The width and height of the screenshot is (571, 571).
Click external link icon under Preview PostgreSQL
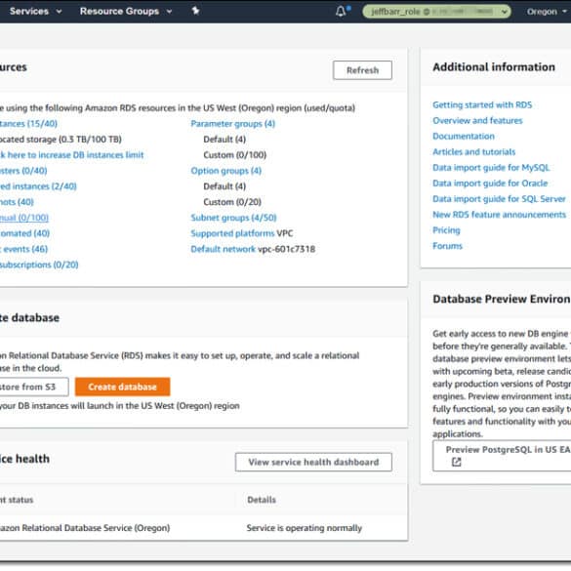[456, 462]
